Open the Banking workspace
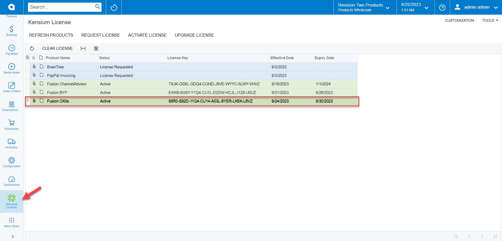This screenshot has width=502, height=241. pyautogui.click(x=12, y=31)
